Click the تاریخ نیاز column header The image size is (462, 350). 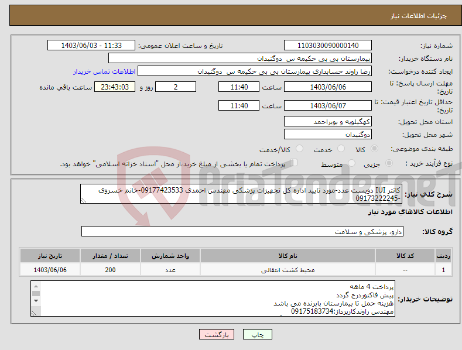coord(50,256)
